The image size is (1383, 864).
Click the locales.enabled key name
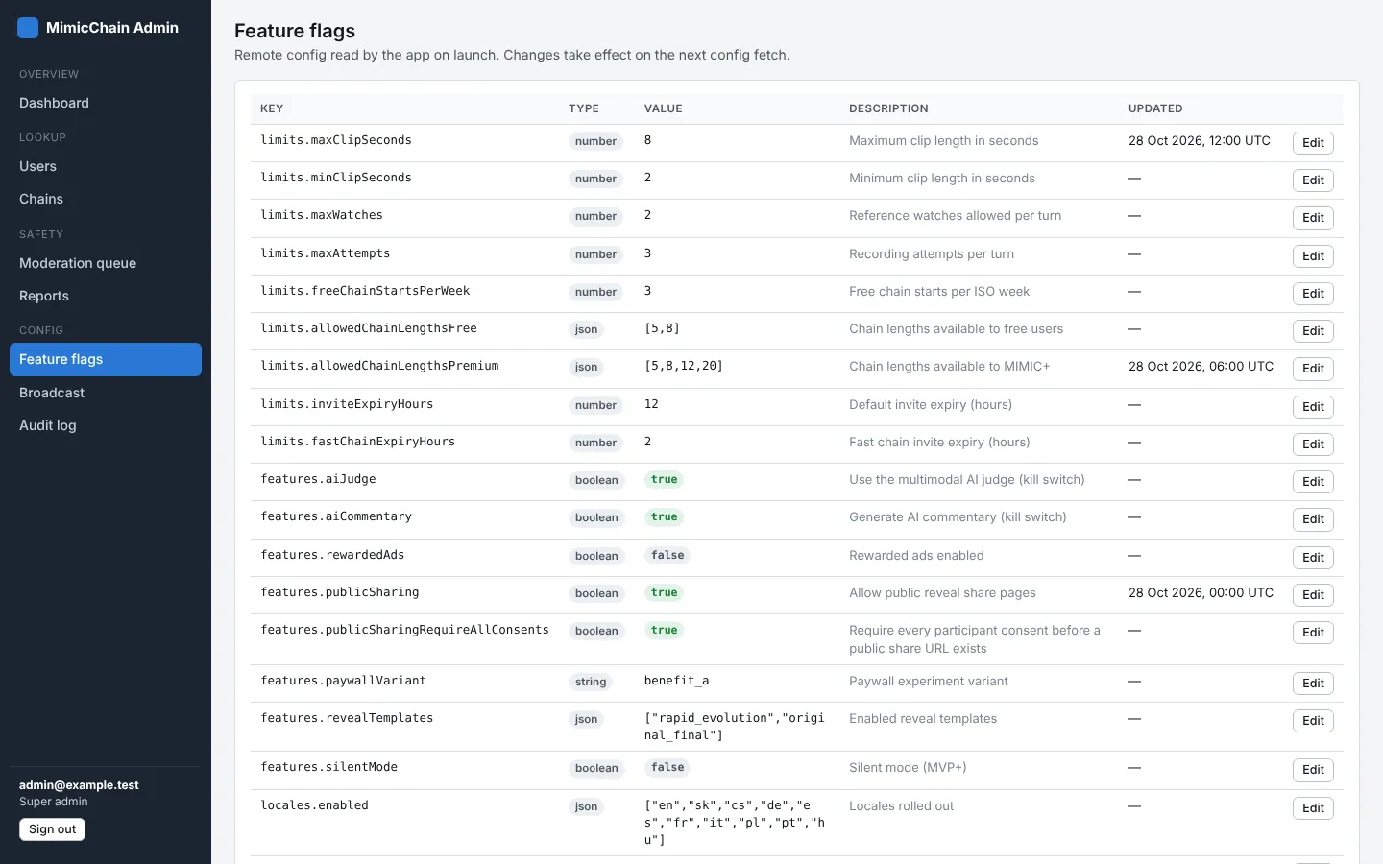[315, 805]
